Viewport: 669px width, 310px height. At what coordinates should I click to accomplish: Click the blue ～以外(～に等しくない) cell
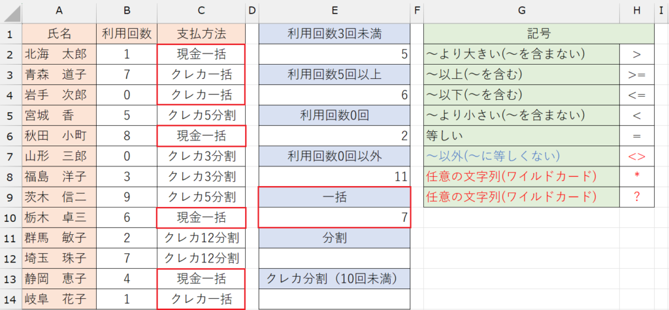(521, 156)
